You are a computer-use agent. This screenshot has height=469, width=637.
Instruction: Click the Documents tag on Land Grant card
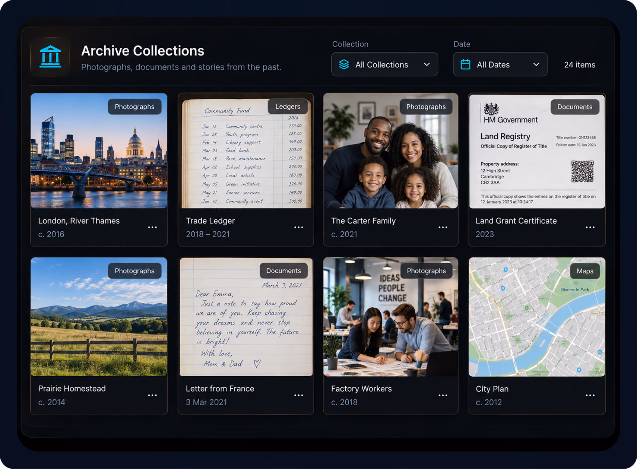point(575,107)
